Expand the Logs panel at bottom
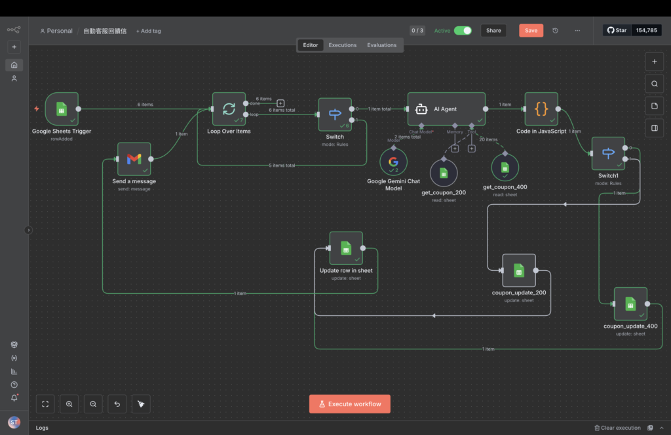 click(42, 428)
